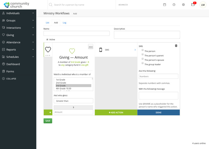Open the Log tab
The image size is (209, 149).
64,22
